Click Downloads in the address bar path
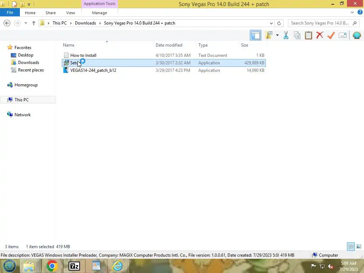 click(85, 23)
